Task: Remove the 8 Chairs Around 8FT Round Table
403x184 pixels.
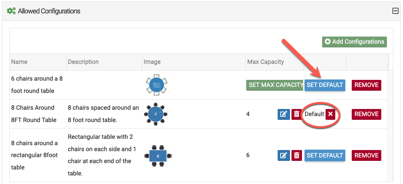Action: pyautogui.click(x=366, y=114)
